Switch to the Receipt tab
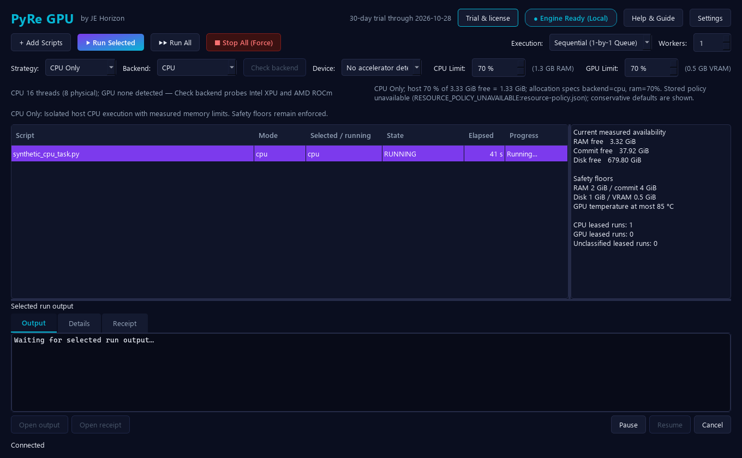The height and width of the screenshot is (458, 742). (124, 323)
